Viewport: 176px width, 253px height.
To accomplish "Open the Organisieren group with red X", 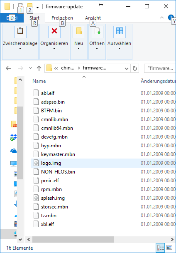I will click(54, 42).
